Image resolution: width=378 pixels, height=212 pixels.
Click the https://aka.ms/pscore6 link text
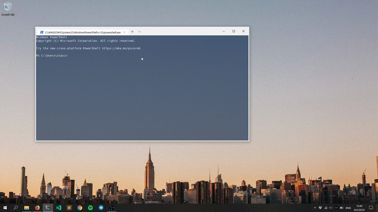121,48
